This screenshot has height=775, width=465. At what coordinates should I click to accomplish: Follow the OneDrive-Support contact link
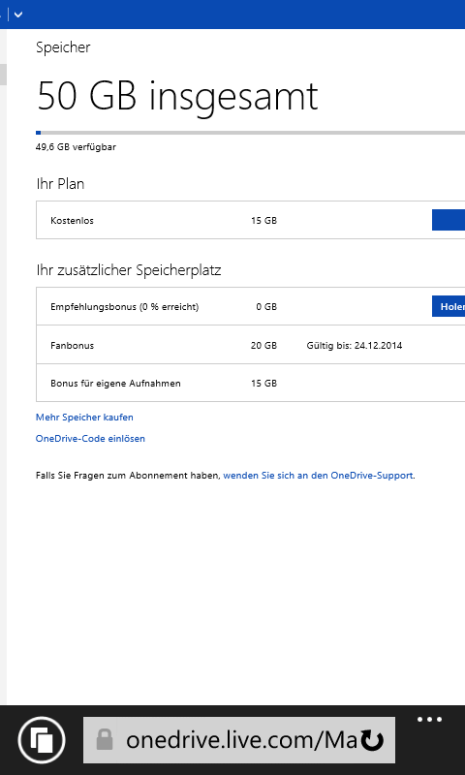[319, 476]
